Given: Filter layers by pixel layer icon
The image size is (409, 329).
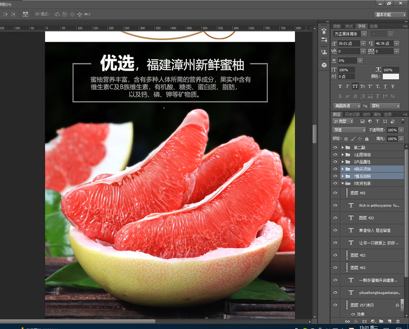Looking at the screenshot, I should pyautogui.click(x=363, y=121).
